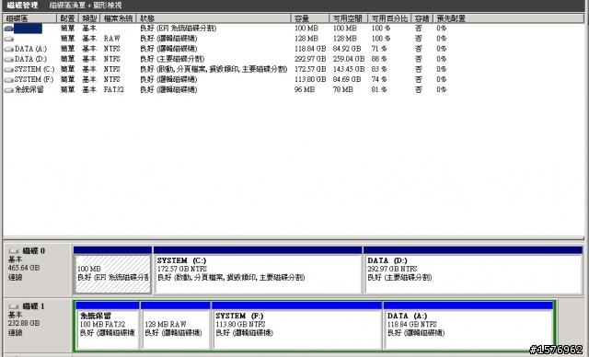This screenshot has height=357, width=589.
Task: Click the drive icon beside SYSTEM (C:) in the list
Action: (8, 69)
